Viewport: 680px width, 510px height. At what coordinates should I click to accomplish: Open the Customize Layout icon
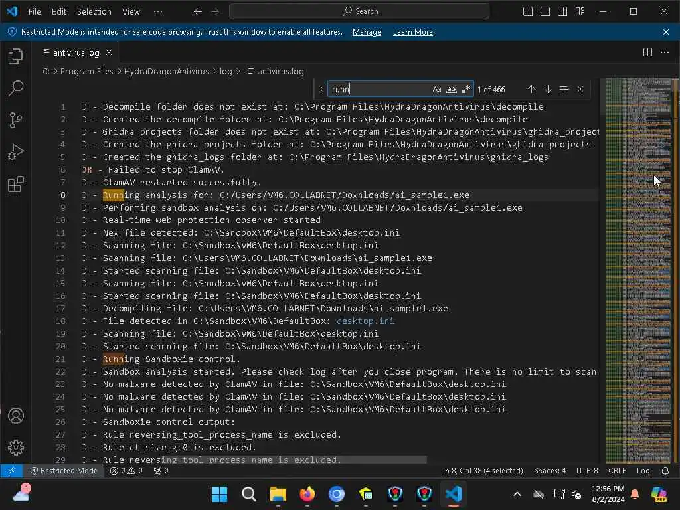point(580,12)
